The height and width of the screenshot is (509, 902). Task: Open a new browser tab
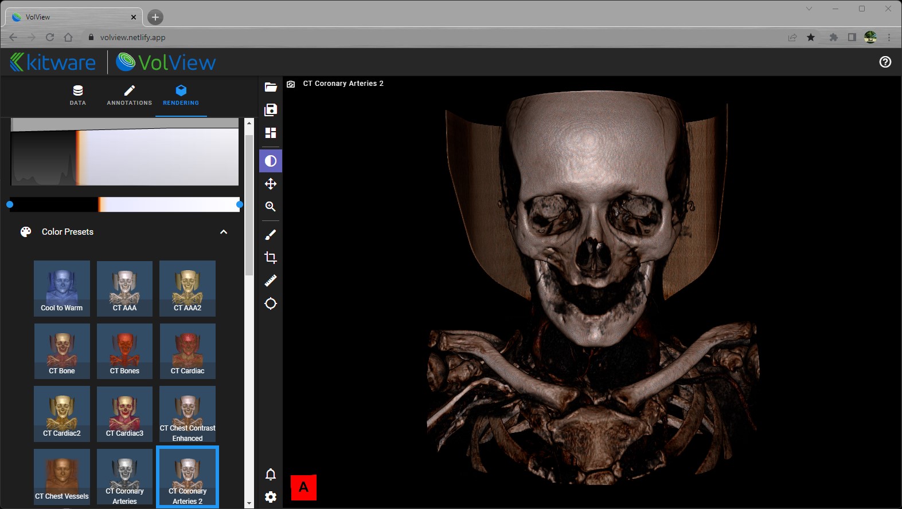pos(155,17)
